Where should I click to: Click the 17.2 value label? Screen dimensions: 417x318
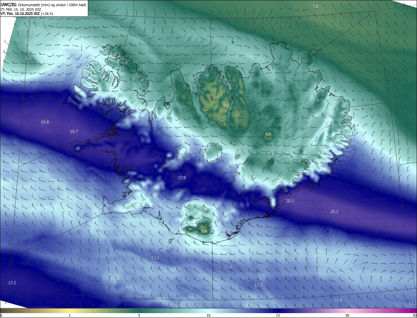pyautogui.click(x=12, y=283)
